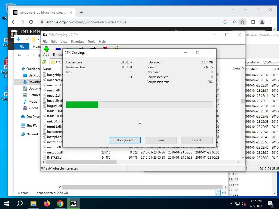This screenshot has height=209, width=279.
Task: Open Firefox from the taskbar
Action: tap(47, 204)
